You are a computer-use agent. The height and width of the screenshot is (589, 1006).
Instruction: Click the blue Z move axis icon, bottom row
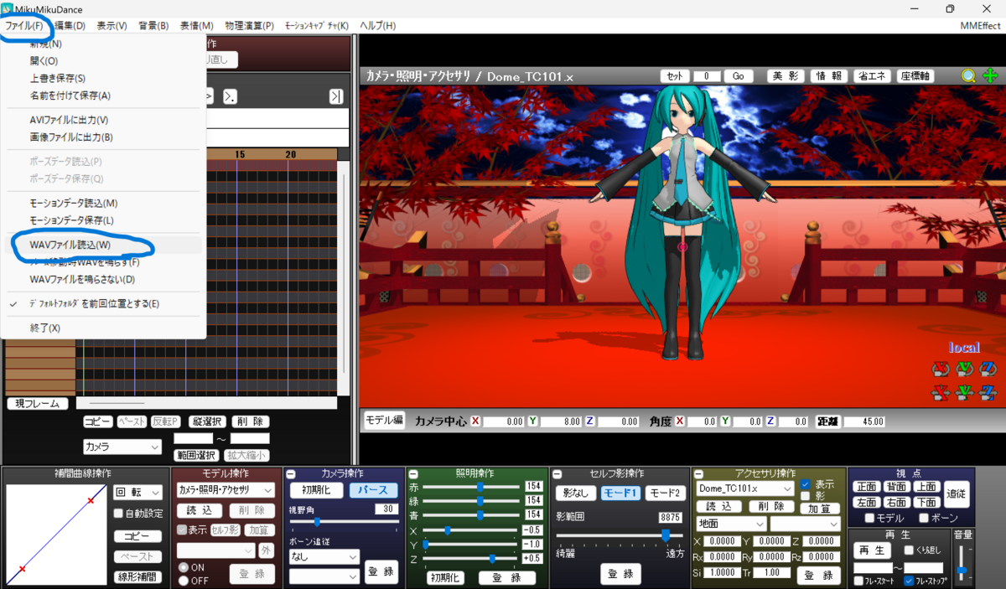tap(988, 392)
